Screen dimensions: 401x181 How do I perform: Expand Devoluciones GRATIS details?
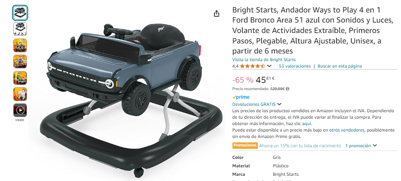[279, 104]
